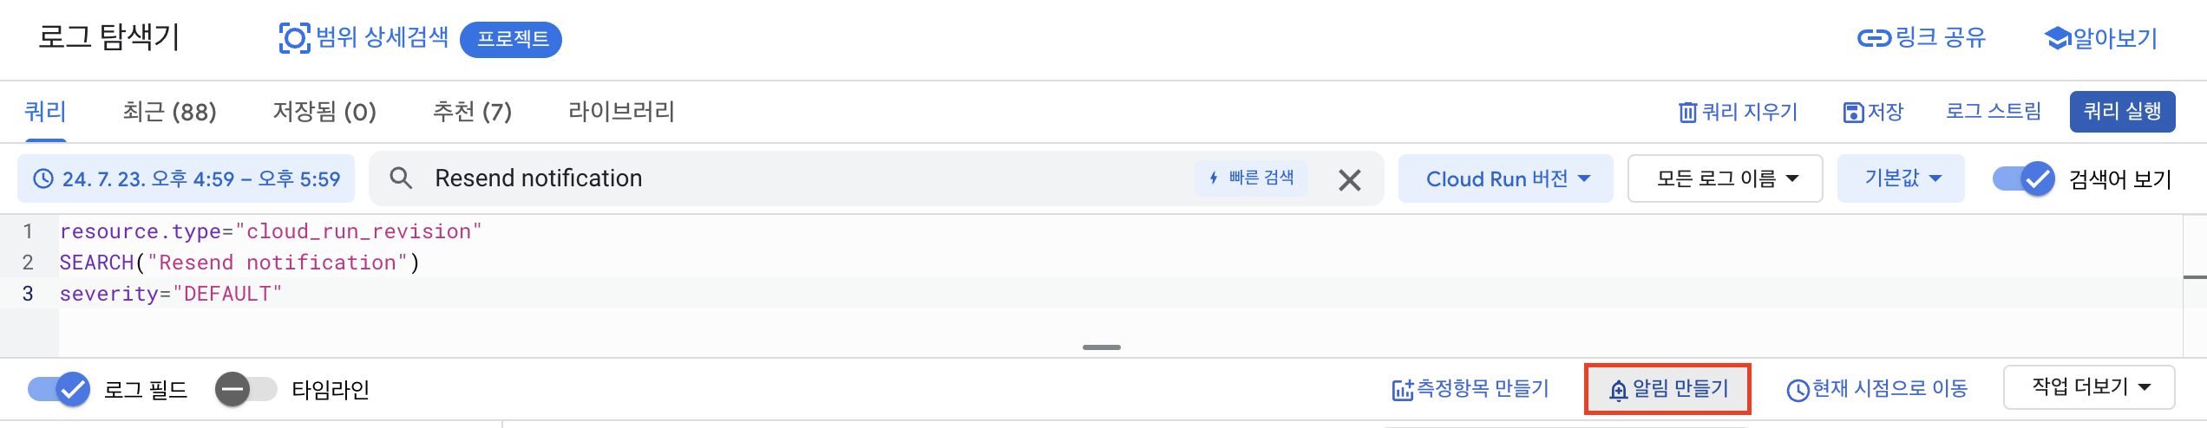Expand the more actions dropdown

pyautogui.click(x=2089, y=387)
